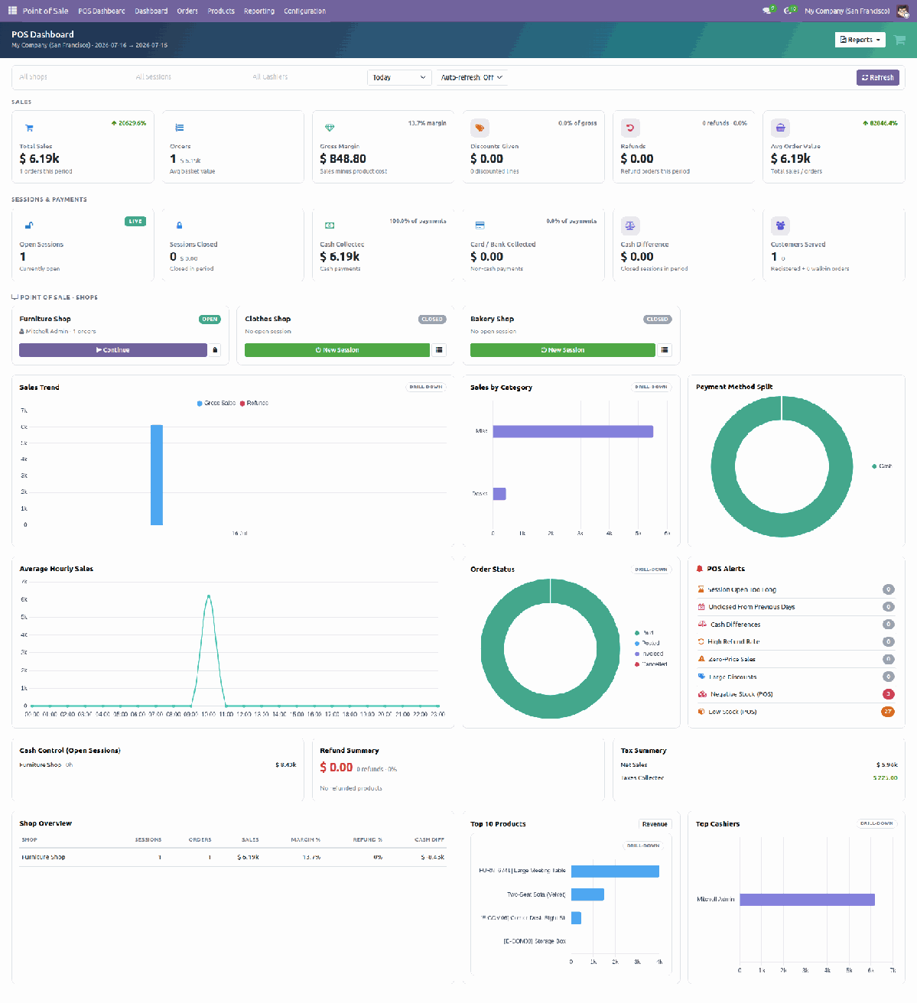Click the Customers Served people icon
The height and width of the screenshot is (1003, 917).
point(780,226)
